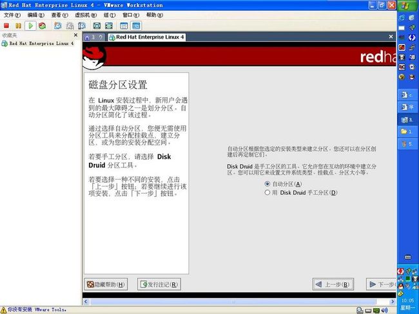Switch to Red Hat Enterprise Linux 4 tab
Image resolution: width=419 pixels, height=314 pixels.
pyautogui.click(x=147, y=37)
